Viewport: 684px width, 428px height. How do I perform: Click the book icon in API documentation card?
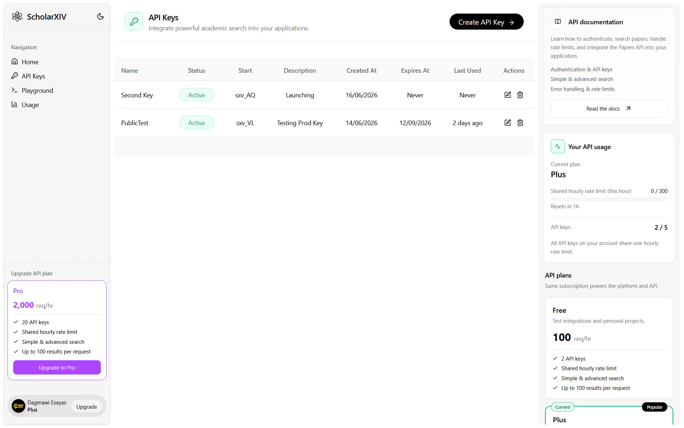point(558,22)
